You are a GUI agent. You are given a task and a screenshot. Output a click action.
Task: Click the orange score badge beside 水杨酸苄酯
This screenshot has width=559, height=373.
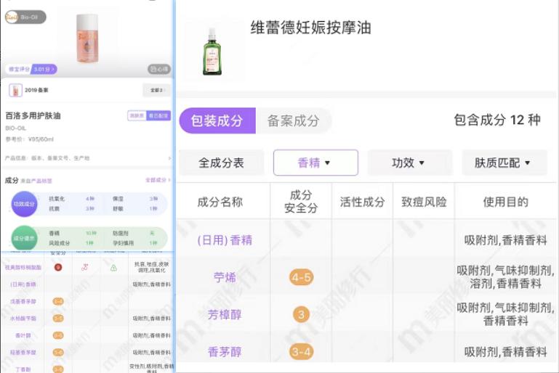[x=58, y=319]
